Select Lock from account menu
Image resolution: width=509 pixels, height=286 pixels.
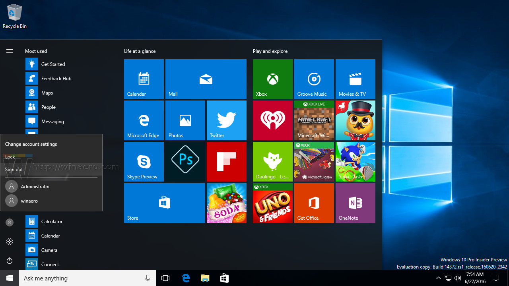point(10,157)
